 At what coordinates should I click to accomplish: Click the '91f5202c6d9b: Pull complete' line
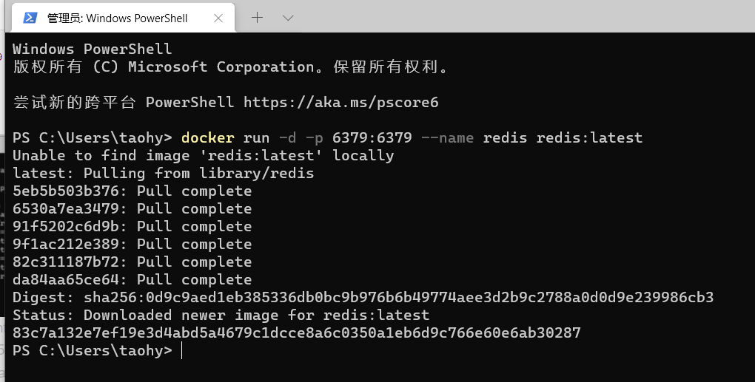(132, 226)
